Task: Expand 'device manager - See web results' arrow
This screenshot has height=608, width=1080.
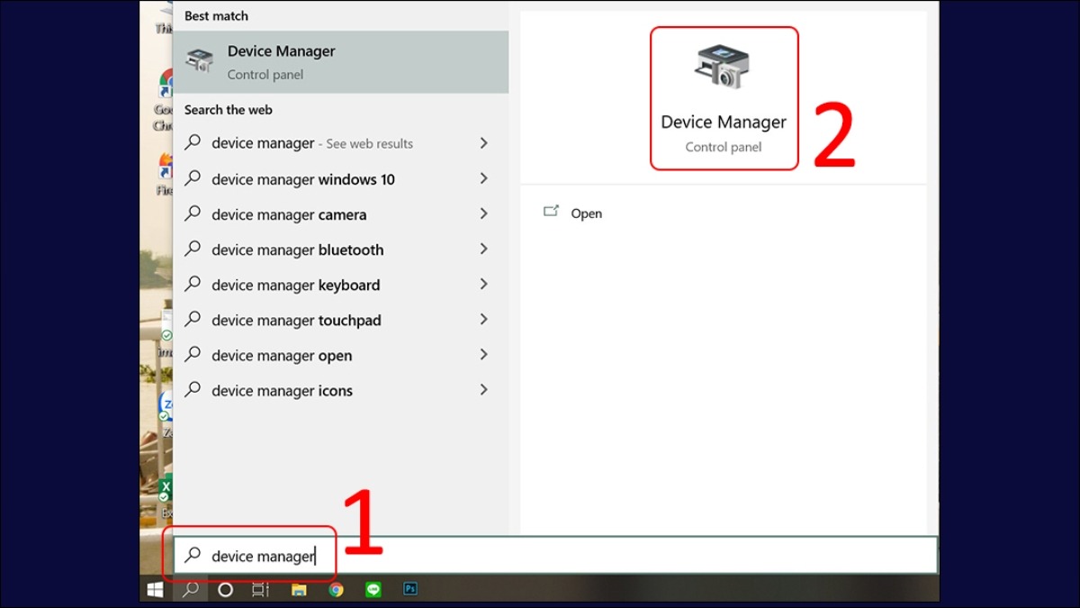Action: coord(484,143)
